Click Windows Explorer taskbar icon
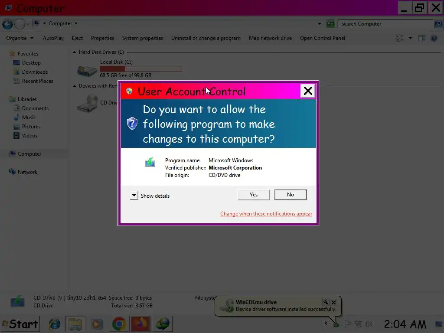 pyautogui.click(x=75, y=324)
